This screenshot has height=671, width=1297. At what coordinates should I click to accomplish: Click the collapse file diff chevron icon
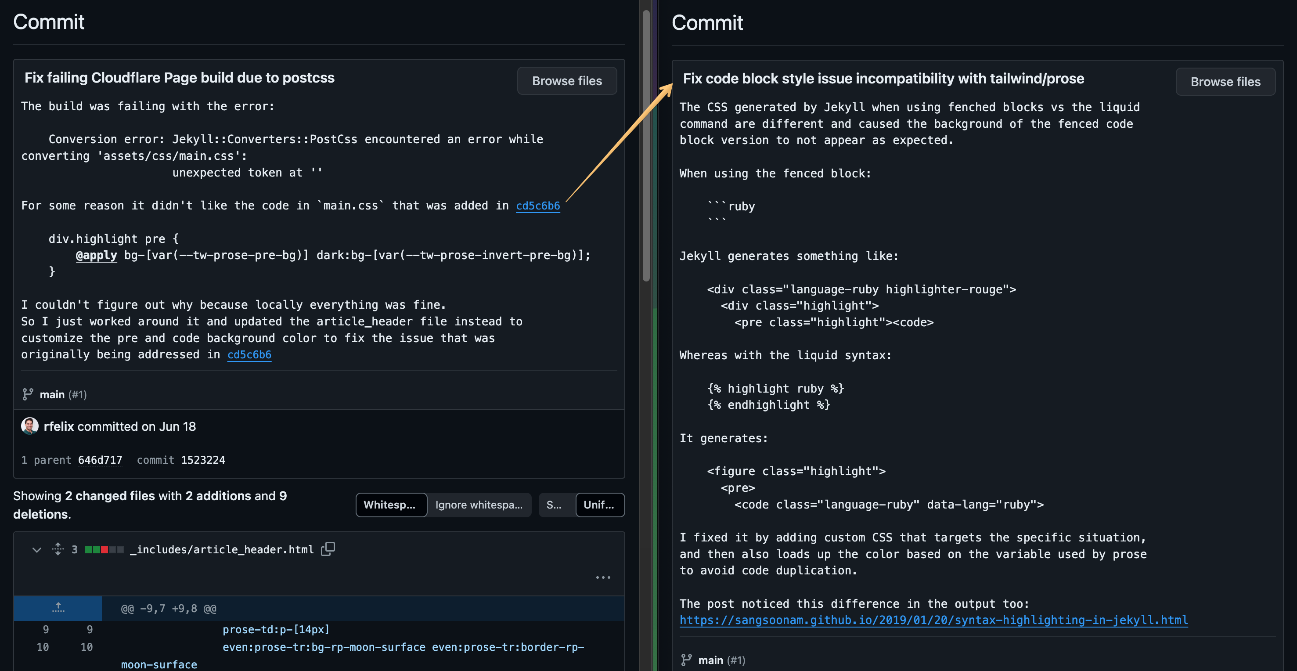pos(35,548)
